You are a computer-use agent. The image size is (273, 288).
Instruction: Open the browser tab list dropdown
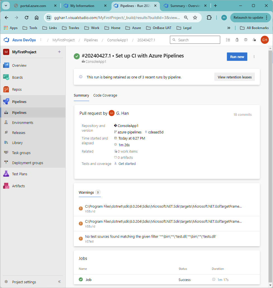tap(6, 6)
